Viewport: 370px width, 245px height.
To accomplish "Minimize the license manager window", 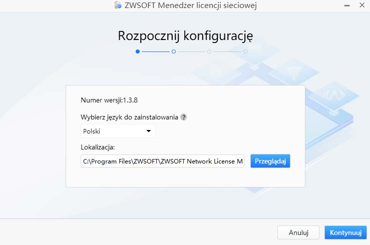I will (x=346, y=5).
